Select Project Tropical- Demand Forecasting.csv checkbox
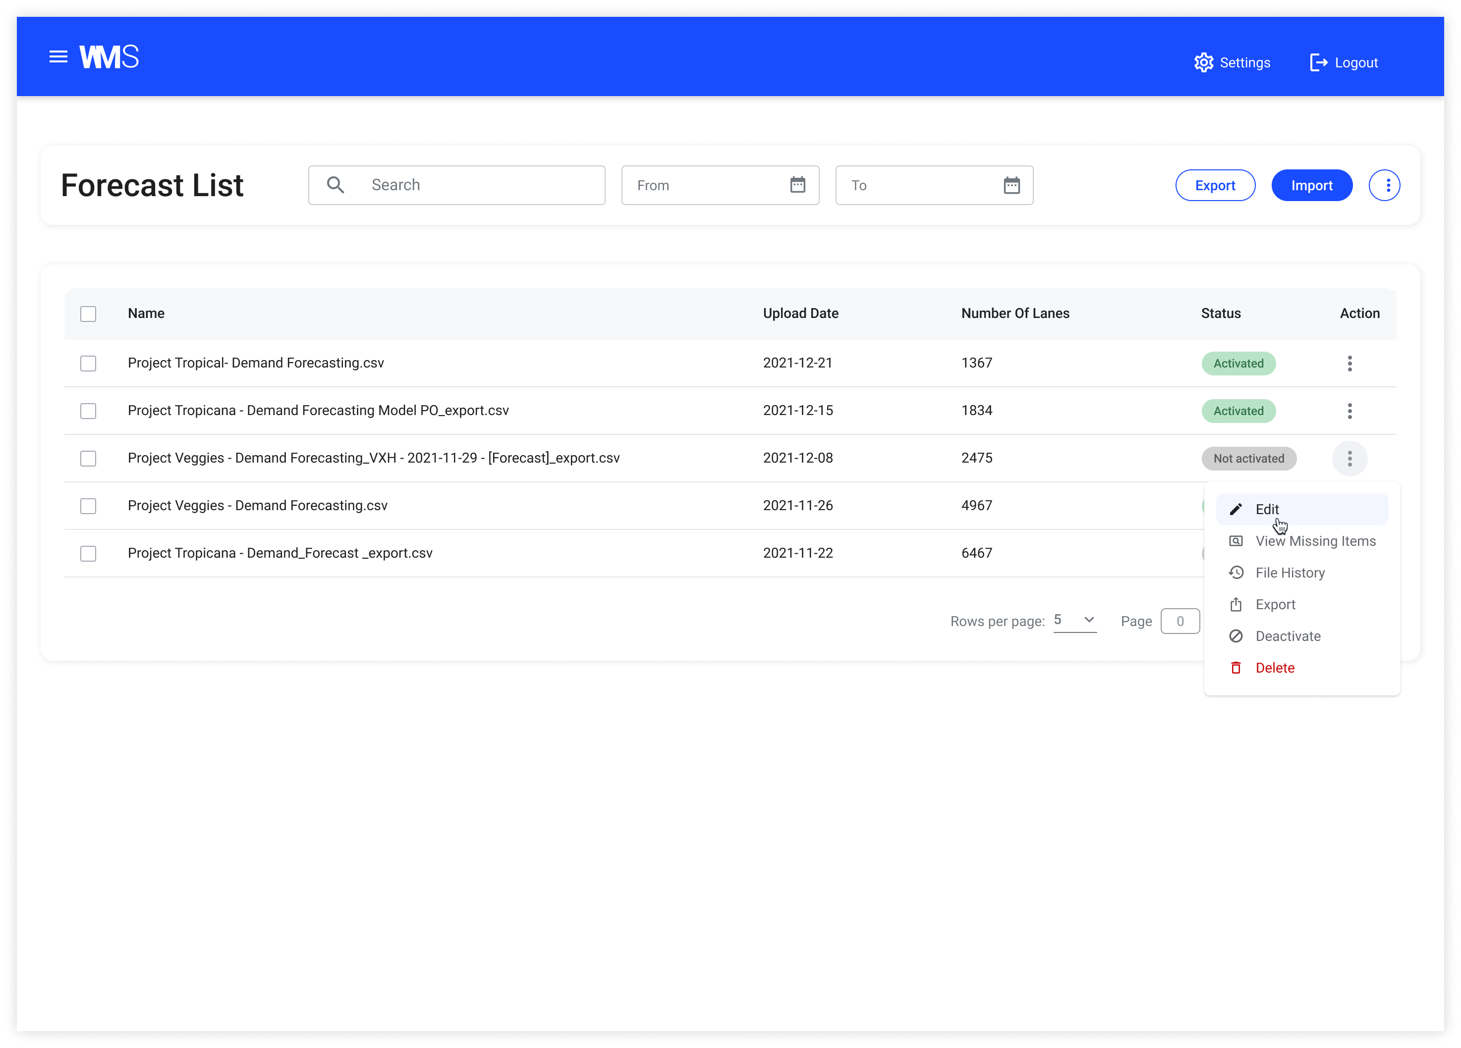 (x=88, y=364)
